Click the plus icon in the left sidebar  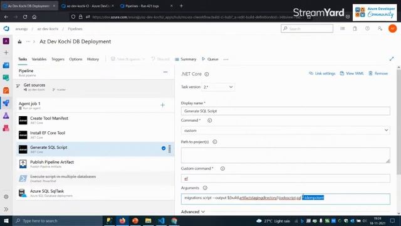tap(6, 53)
